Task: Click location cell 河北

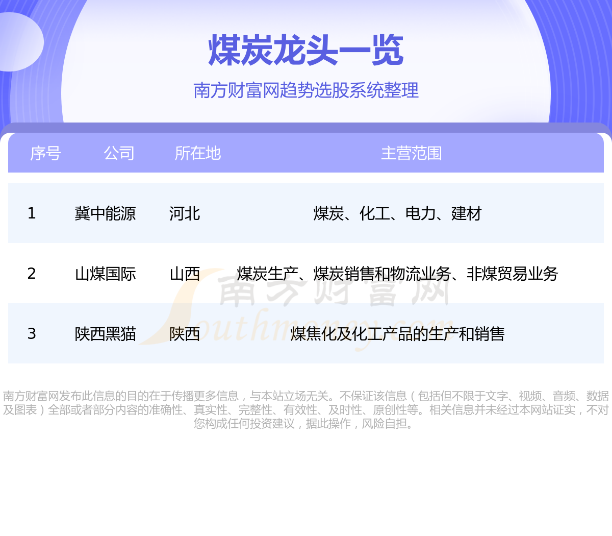Action: pyautogui.click(x=185, y=213)
